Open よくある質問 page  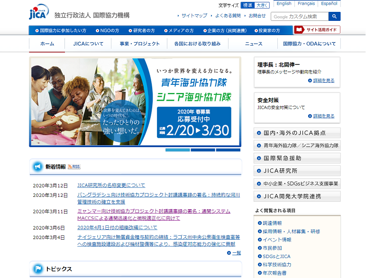228,16
